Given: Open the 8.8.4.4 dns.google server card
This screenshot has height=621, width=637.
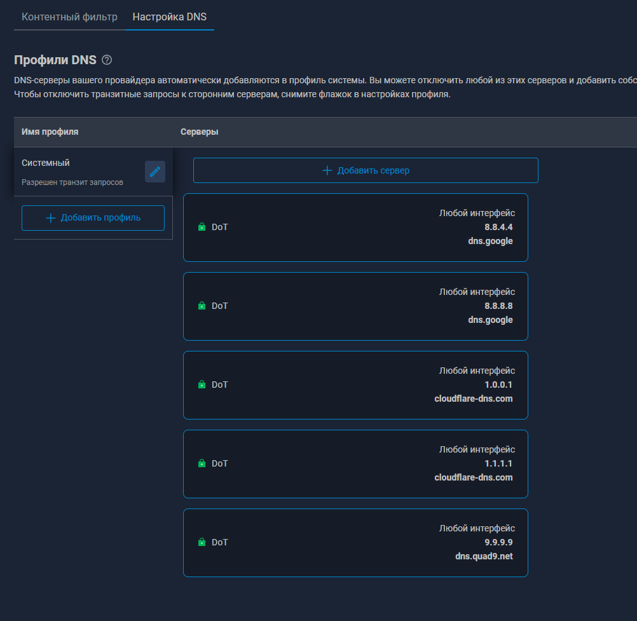Looking at the screenshot, I should [355, 228].
